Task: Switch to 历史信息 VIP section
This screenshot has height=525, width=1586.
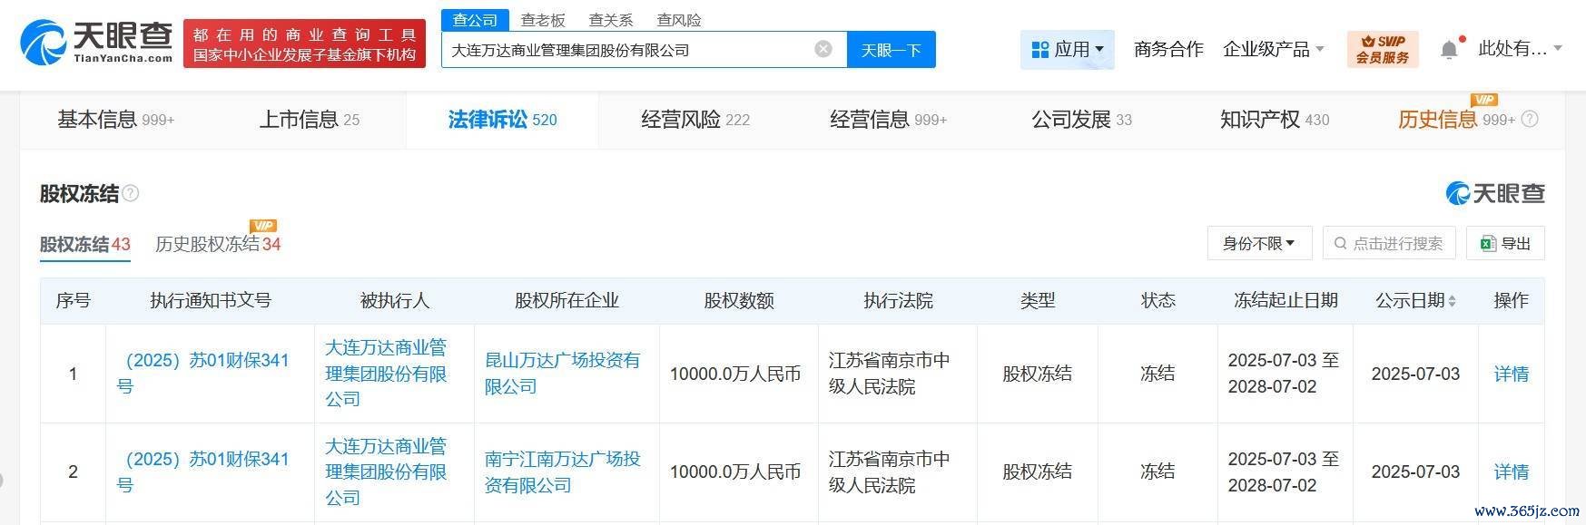Action: [1456, 119]
